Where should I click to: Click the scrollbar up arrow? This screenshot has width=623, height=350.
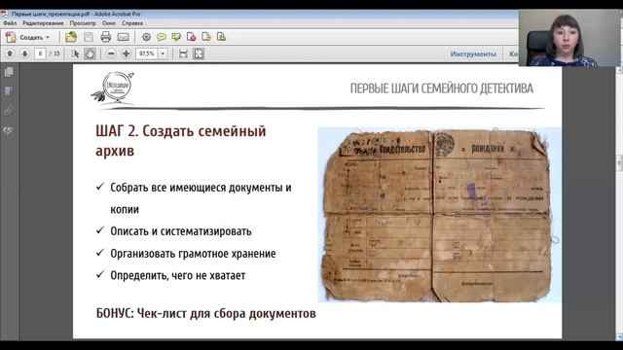point(619,70)
